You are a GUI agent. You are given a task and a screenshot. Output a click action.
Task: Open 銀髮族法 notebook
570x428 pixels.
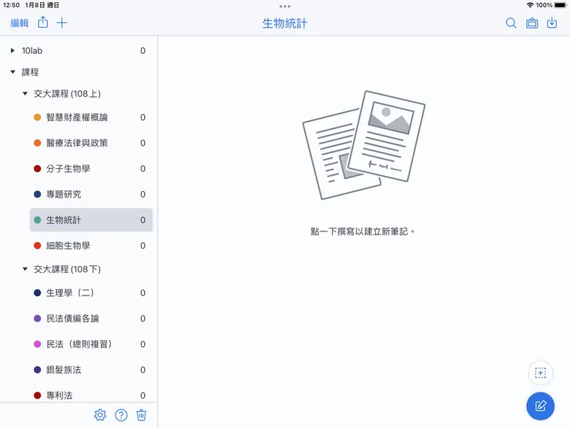91,369
